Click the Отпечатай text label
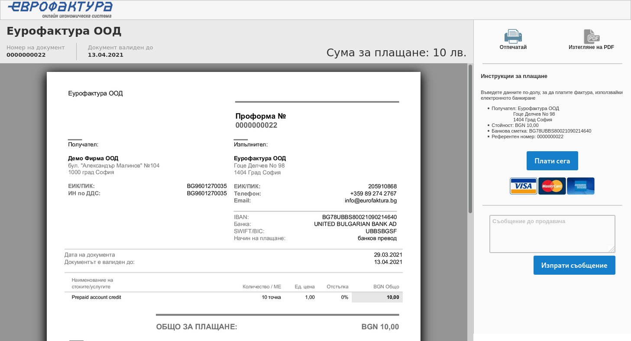The image size is (631, 341). point(513,47)
